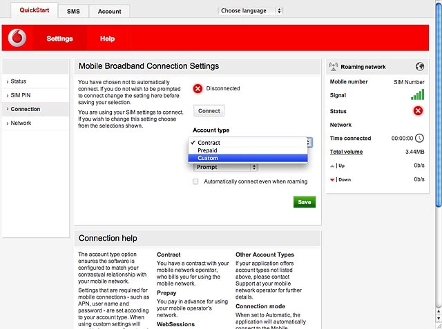Click the SIM Number text
Screen dimensions: 442x329
click(409, 82)
